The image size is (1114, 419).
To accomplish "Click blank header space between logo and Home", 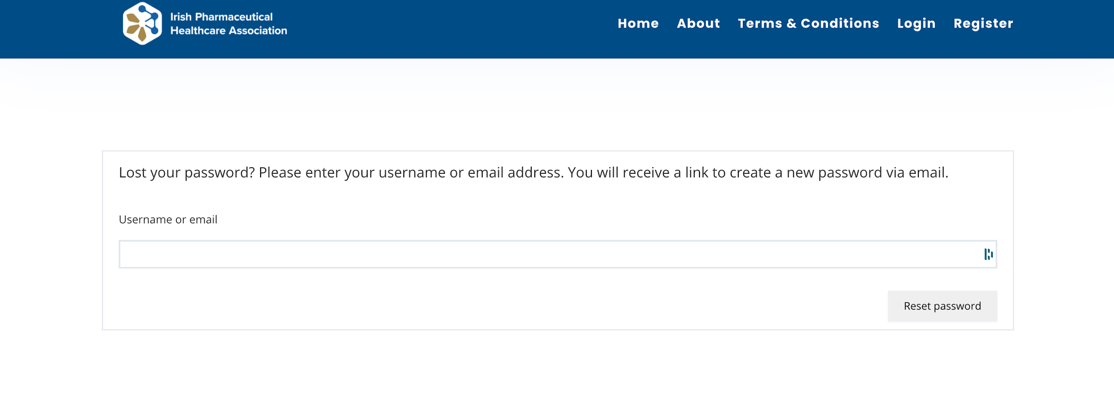I will point(446,27).
